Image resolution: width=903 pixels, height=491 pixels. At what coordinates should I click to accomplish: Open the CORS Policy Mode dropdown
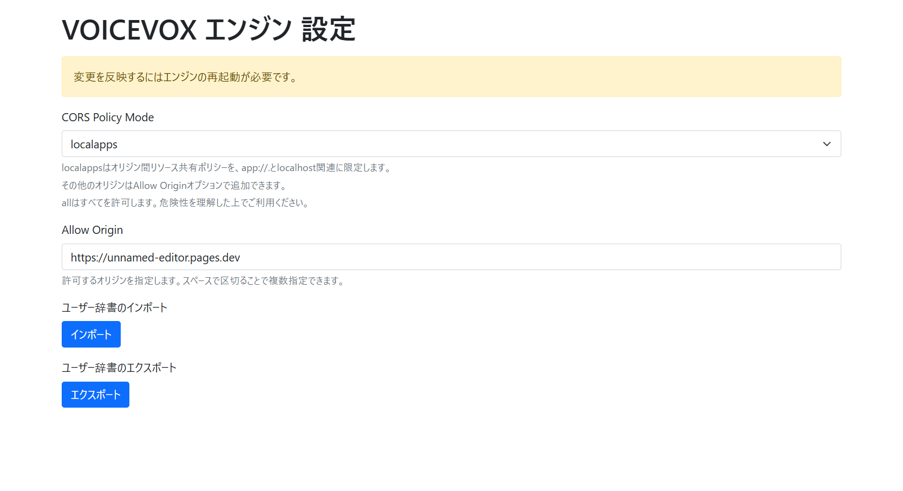(451, 144)
